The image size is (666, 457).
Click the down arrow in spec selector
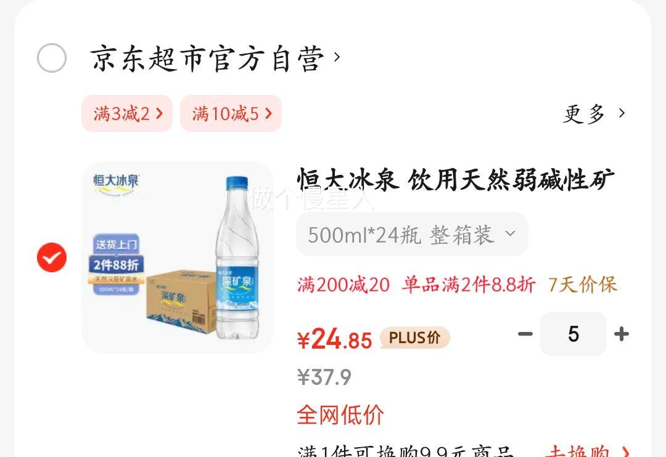click(x=511, y=233)
